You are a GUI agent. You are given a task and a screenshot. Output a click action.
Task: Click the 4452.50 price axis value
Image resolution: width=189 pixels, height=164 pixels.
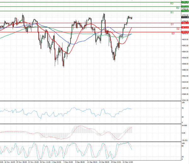click(x=185, y=76)
